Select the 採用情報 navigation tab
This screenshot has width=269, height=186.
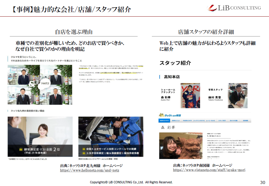tap(246, 121)
